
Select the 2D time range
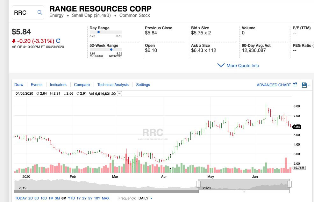tap(31, 198)
